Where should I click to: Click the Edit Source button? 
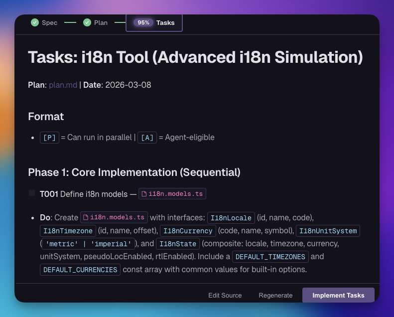pos(225,296)
